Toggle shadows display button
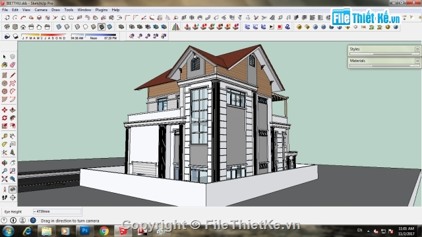The height and width of the screenshot is (237, 422). (x=15, y=36)
